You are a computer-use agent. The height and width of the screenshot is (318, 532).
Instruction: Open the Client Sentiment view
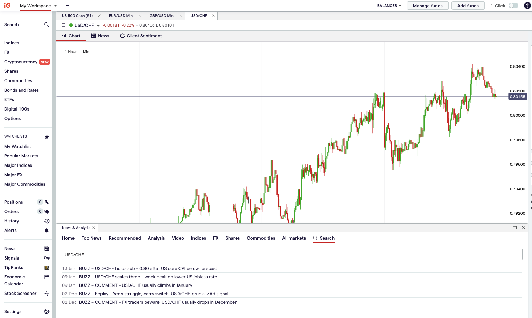(140, 36)
